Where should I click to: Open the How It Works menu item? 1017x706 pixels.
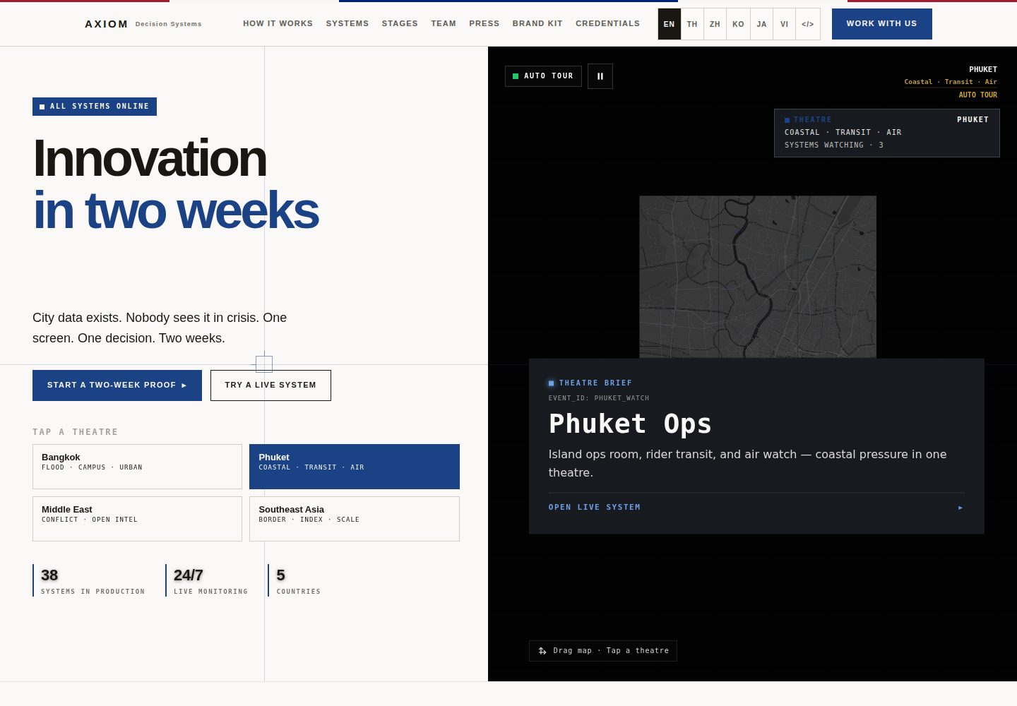click(x=278, y=23)
